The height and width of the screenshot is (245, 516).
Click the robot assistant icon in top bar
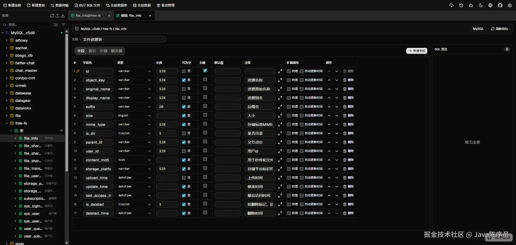471,5
